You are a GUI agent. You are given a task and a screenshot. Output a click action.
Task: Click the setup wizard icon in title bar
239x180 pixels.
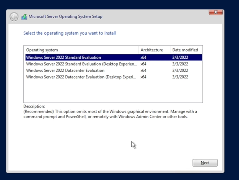coord(24,17)
